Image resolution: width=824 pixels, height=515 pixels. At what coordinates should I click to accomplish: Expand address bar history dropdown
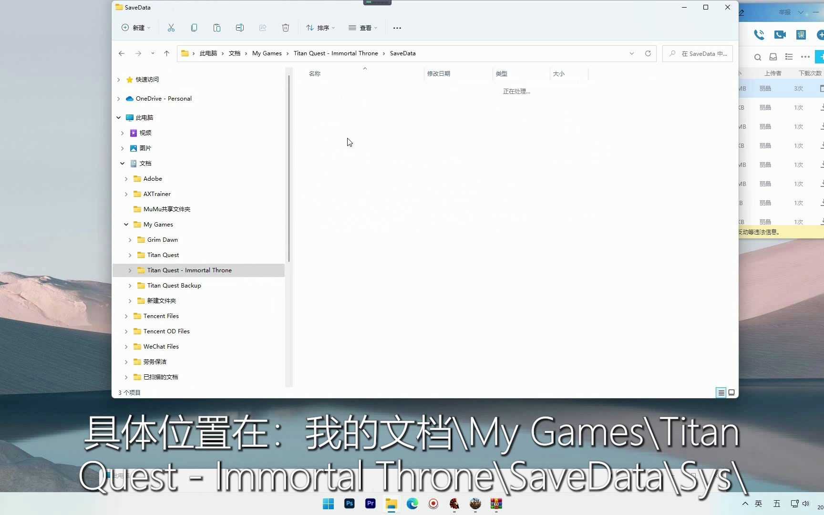click(x=632, y=53)
